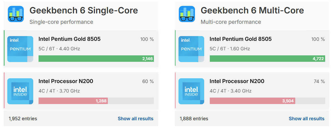Click the red 3,504 multi-core score bar
Image resolution: width=331 pixels, height=130 pixels.
coord(252,101)
